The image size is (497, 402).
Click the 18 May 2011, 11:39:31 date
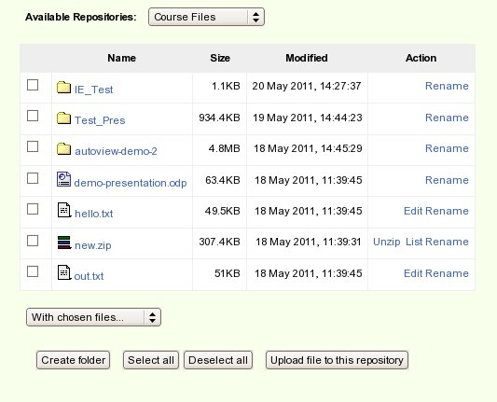coord(309,242)
